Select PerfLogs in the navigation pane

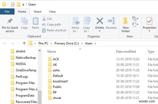coord(19,77)
